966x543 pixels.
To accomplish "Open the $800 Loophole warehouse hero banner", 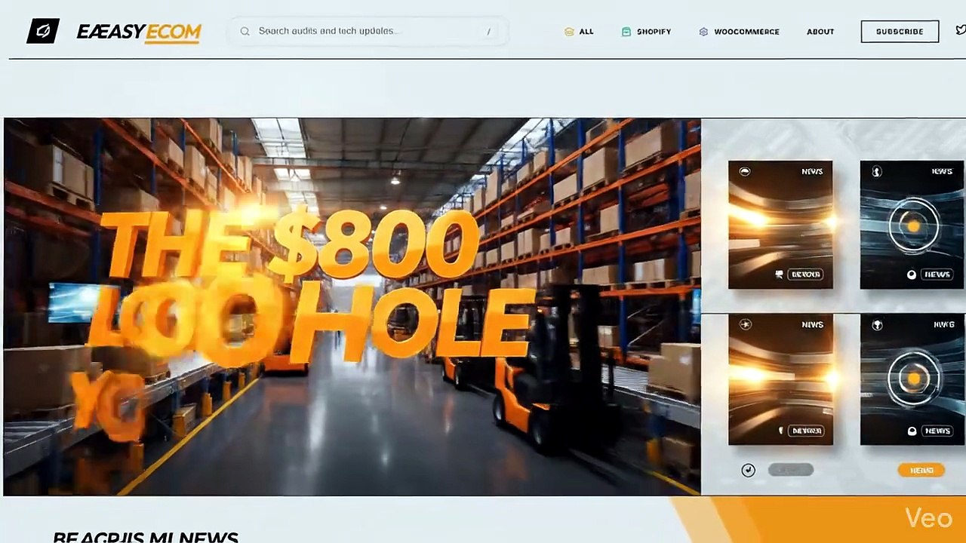I will tap(352, 306).
